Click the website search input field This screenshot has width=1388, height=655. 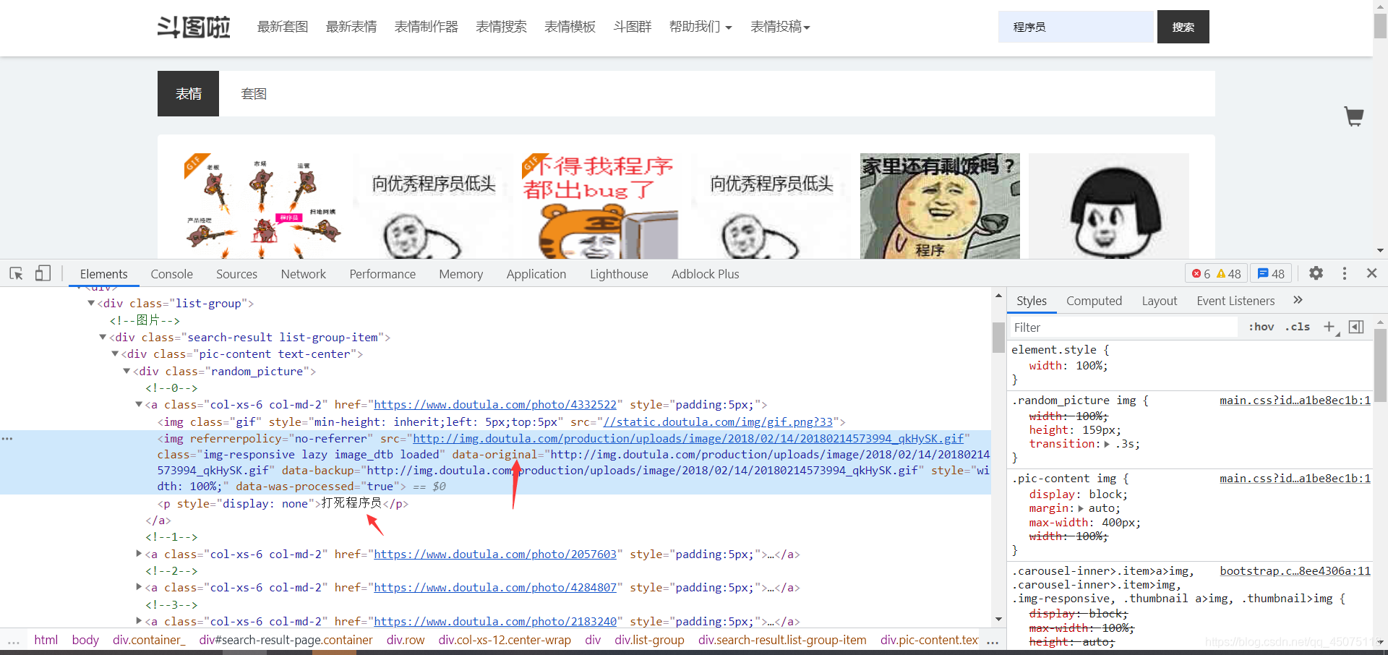[1076, 27]
